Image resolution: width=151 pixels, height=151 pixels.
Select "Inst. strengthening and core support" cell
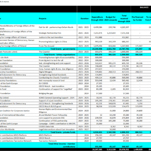pyautogui.click(x=54, y=63)
